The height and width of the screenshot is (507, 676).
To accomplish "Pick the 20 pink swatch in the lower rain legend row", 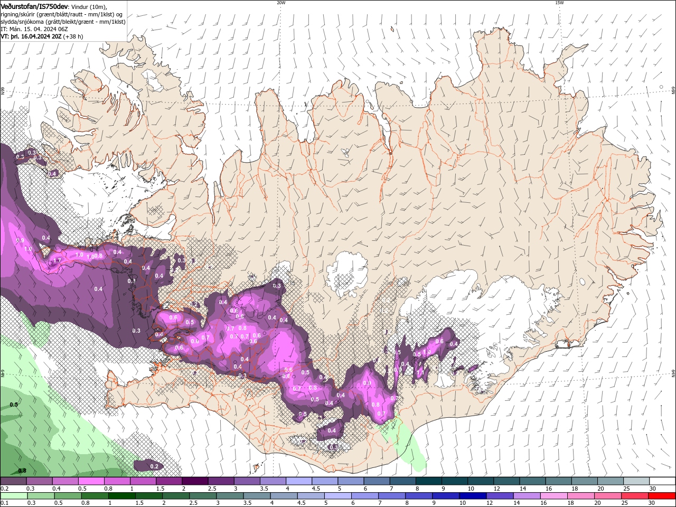I will pyautogui.click(x=607, y=496).
